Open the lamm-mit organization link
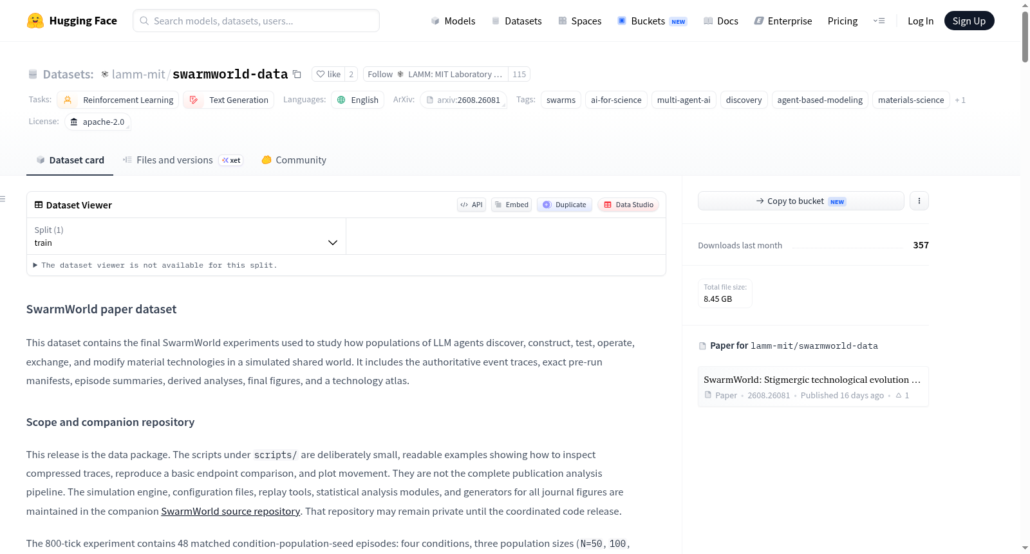 [138, 74]
